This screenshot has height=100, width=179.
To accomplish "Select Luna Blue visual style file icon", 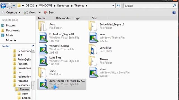I will pos(43,61).
